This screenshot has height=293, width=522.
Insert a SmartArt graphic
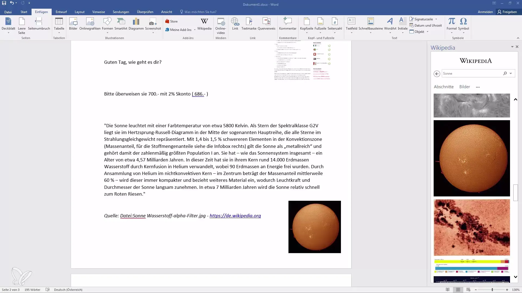click(121, 24)
